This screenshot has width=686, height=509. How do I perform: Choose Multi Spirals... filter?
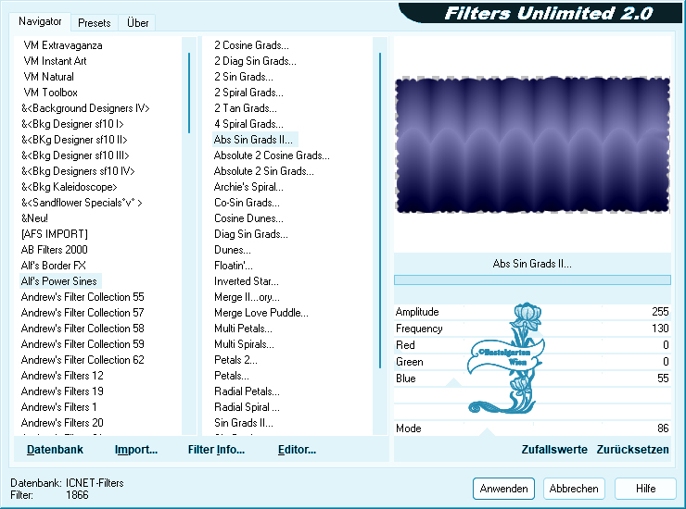coord(244,344)
